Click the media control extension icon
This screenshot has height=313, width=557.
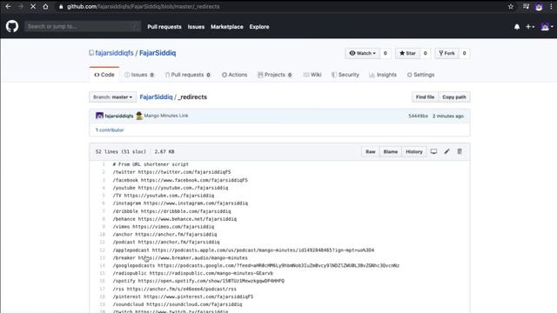pyautogui.click(x=526, y=6)
